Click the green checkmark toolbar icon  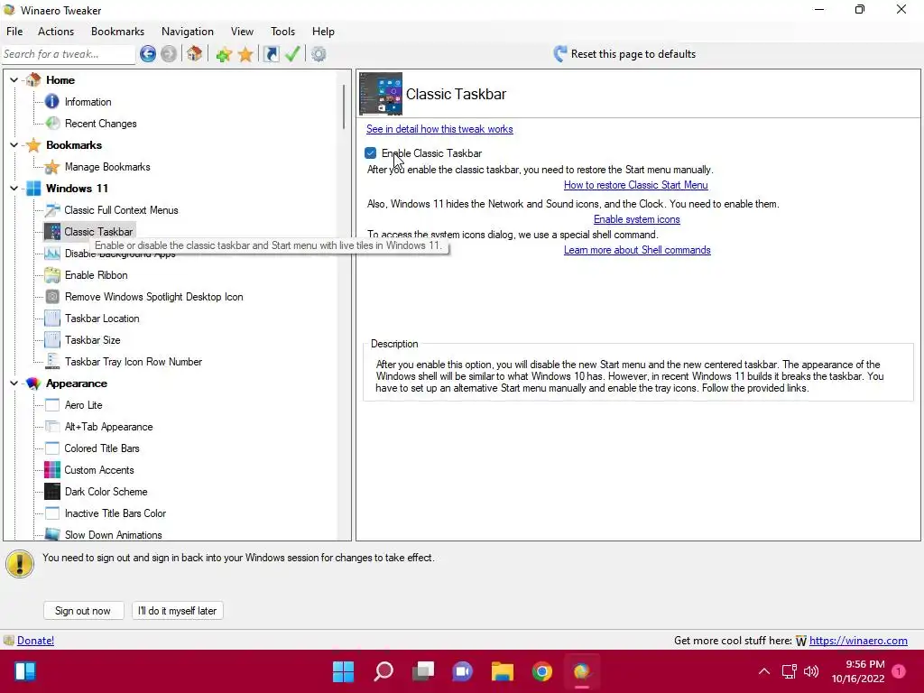pyautogui.click(x=292, y=54)
